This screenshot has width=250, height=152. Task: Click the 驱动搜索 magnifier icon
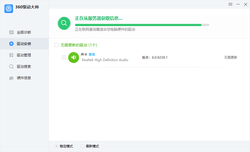tap(11, 66)
